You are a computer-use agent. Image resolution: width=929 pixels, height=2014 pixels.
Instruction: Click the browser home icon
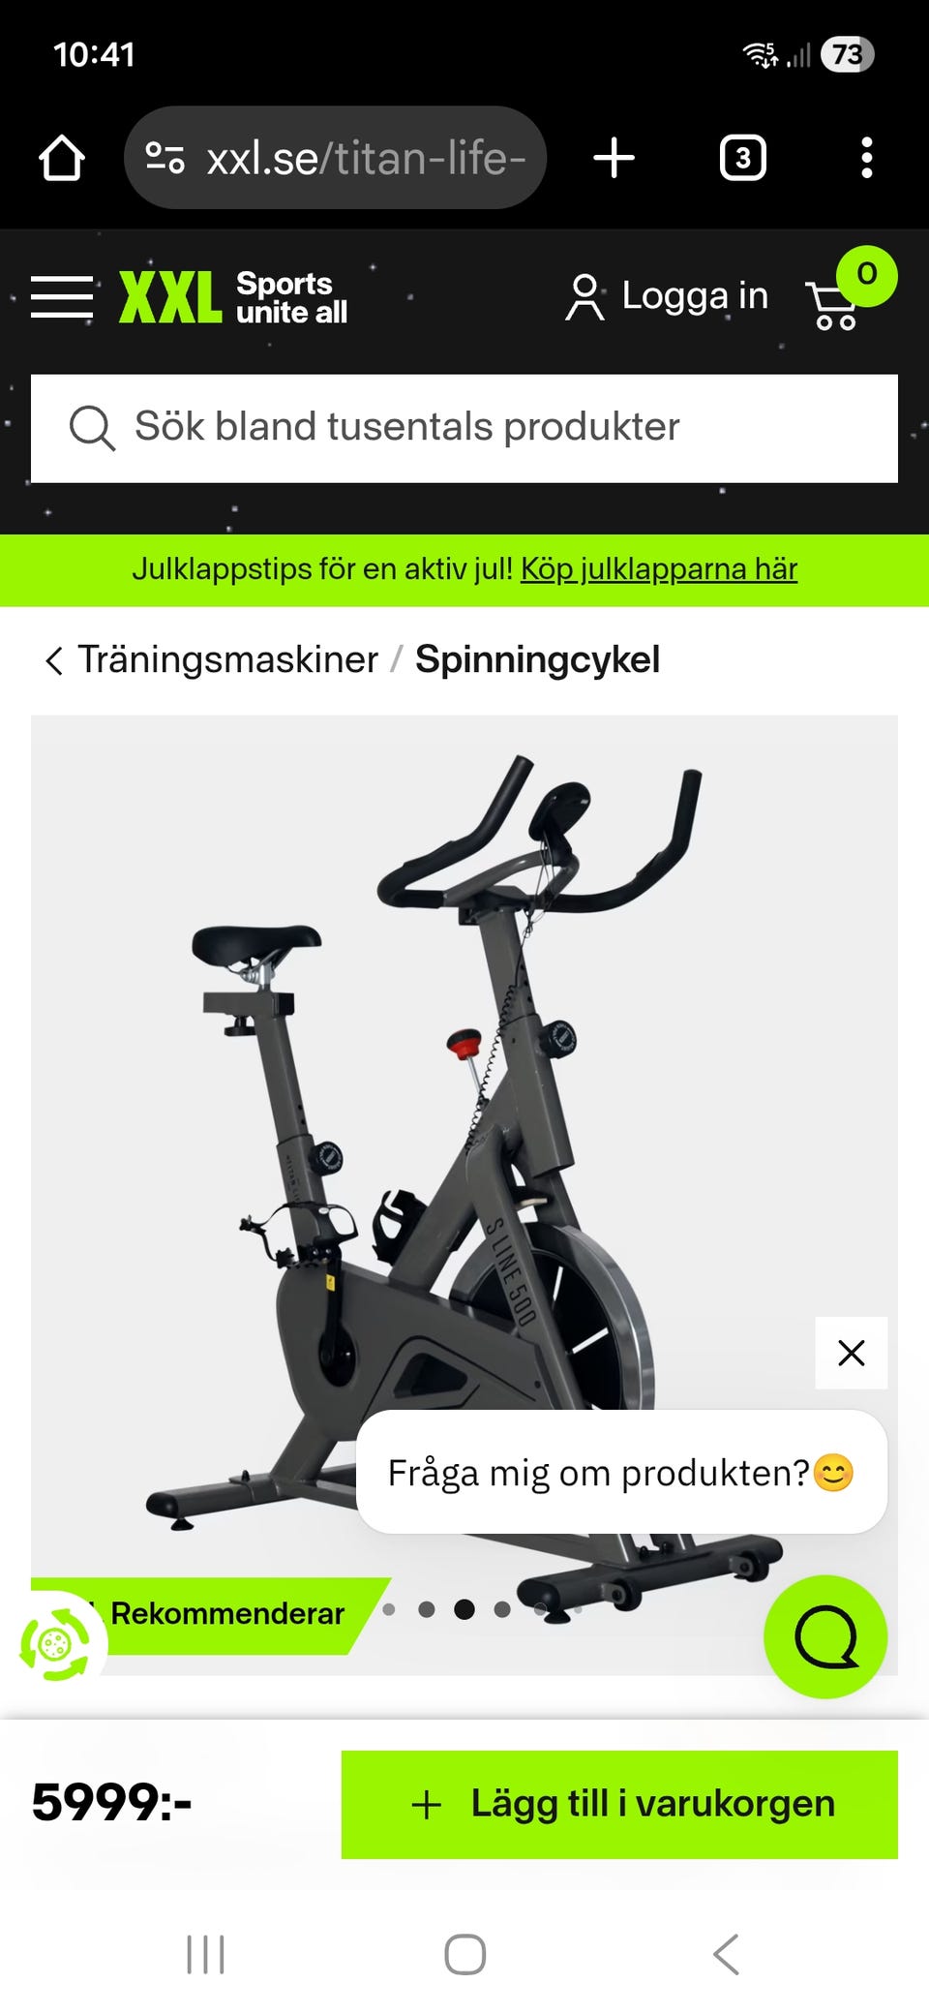61,158
